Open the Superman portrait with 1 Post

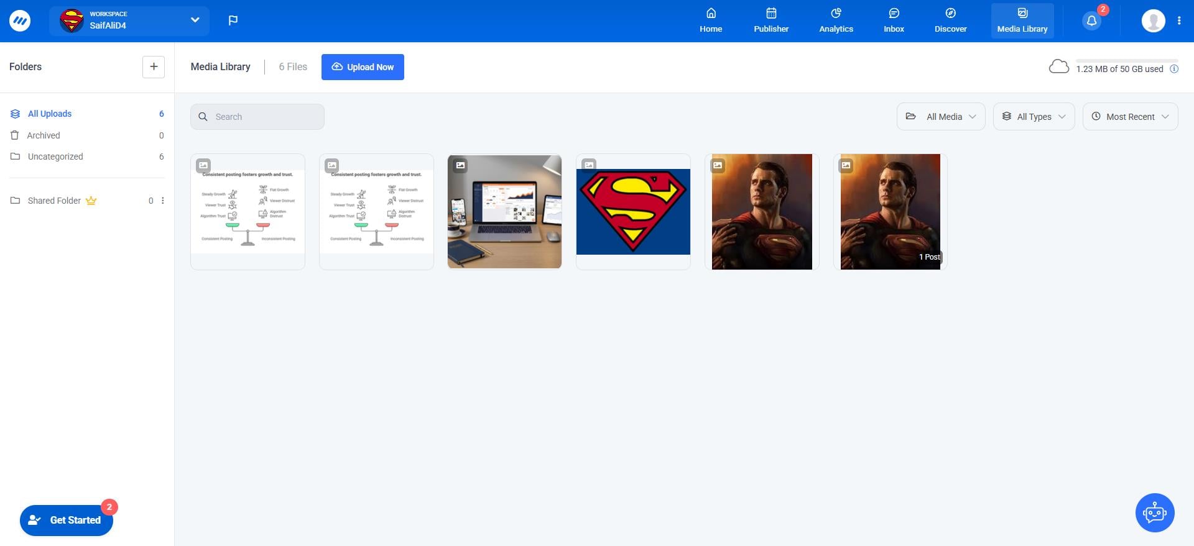[890, 212]
